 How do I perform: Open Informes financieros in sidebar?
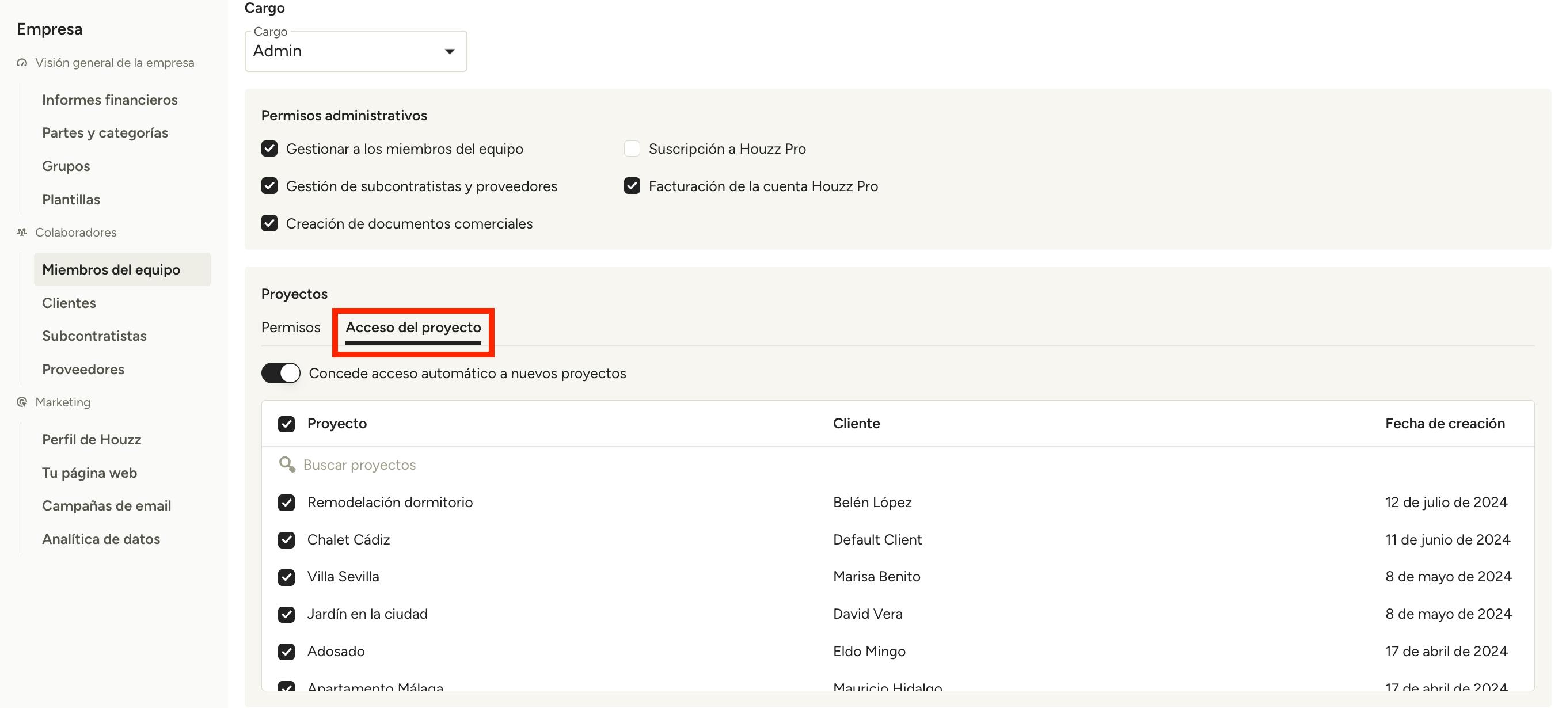coord(109,100)
